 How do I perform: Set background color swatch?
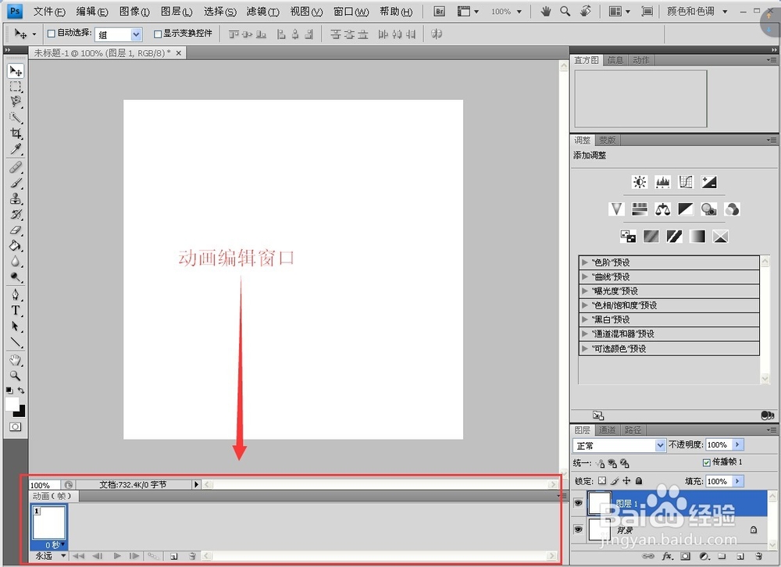pos(21,412)
